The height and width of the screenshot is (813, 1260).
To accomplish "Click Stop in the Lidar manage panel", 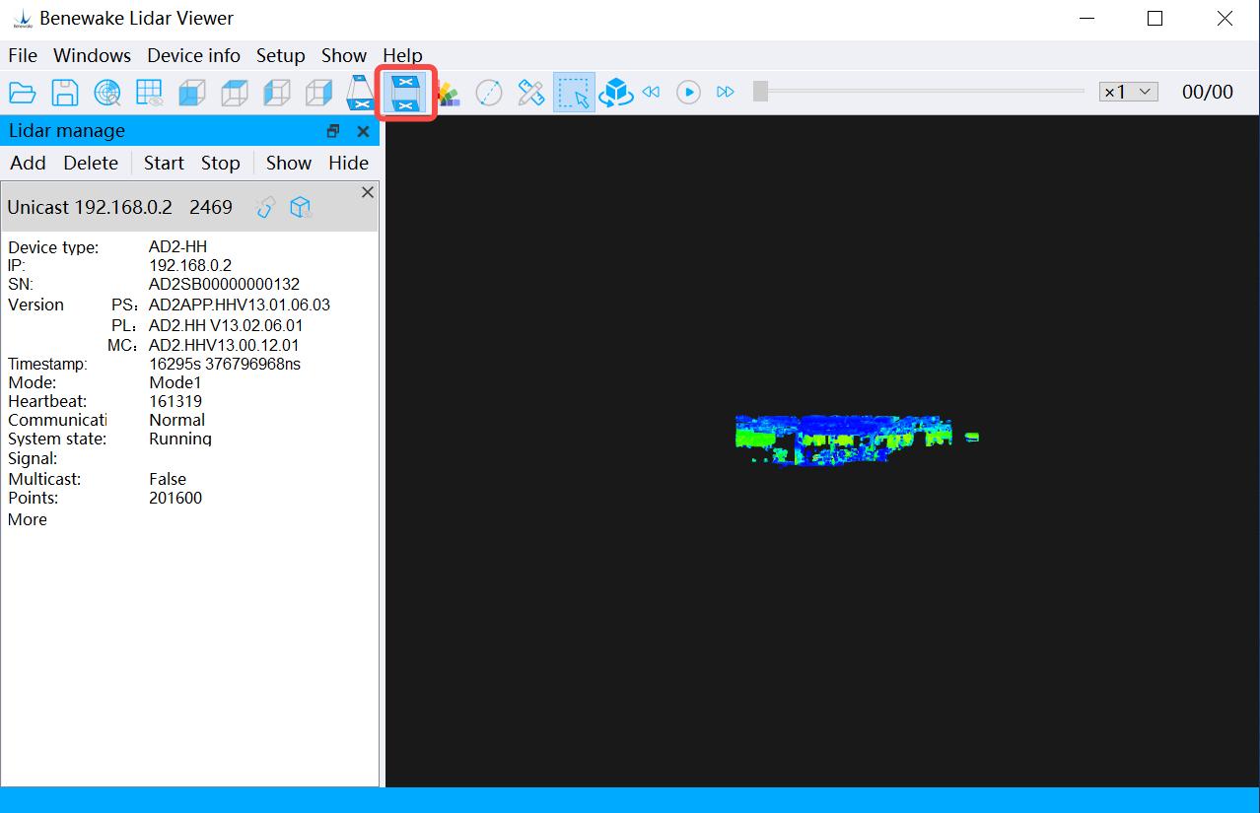I will tap(221, 163).
